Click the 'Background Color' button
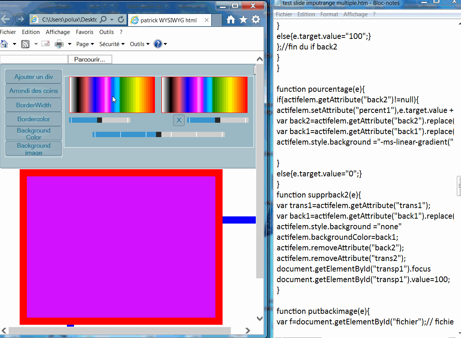This screenshot has width=461, height=338. coord(34,133)
